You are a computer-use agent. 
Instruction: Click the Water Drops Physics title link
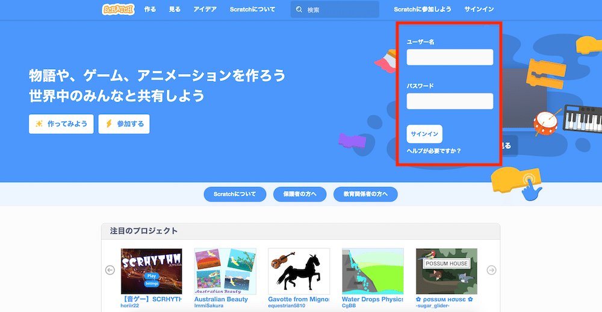pyautogui.click(x=373, y=299)
